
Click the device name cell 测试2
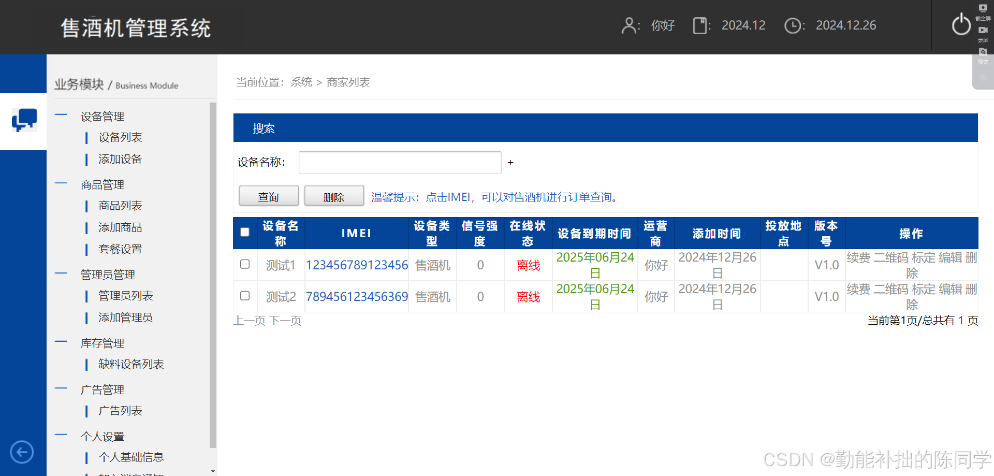281,297
